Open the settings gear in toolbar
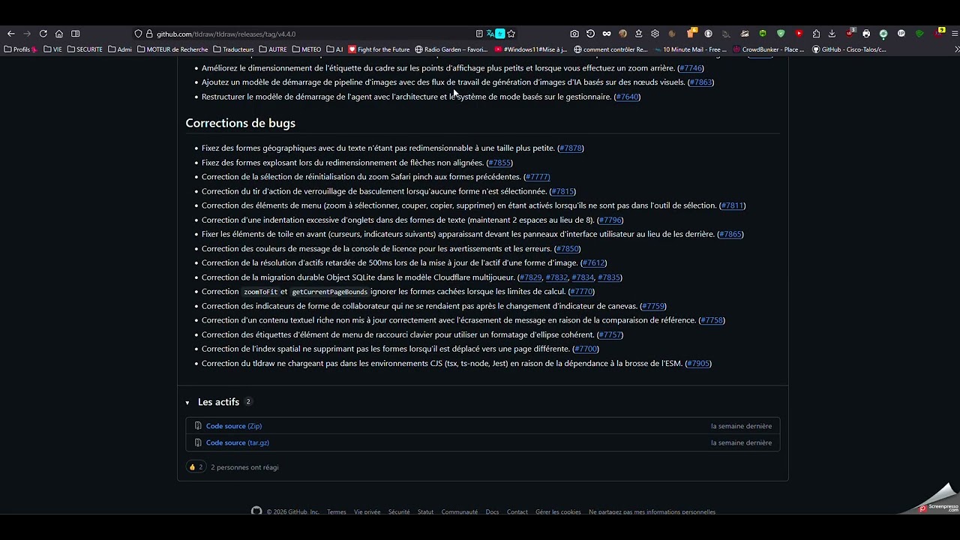Viewport: 960px width, 540px height. click(655, 34)
